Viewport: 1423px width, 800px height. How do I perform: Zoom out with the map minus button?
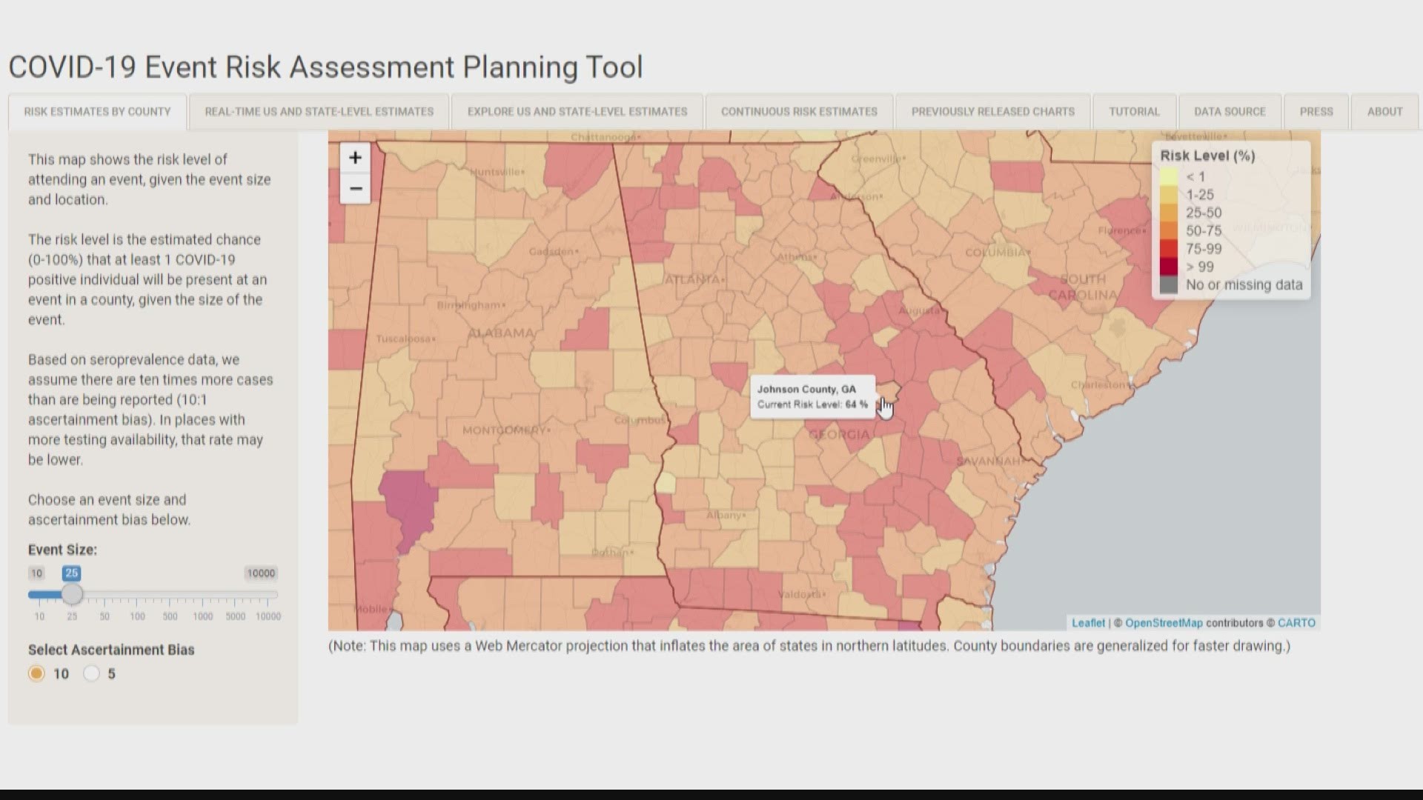(355, 189)
